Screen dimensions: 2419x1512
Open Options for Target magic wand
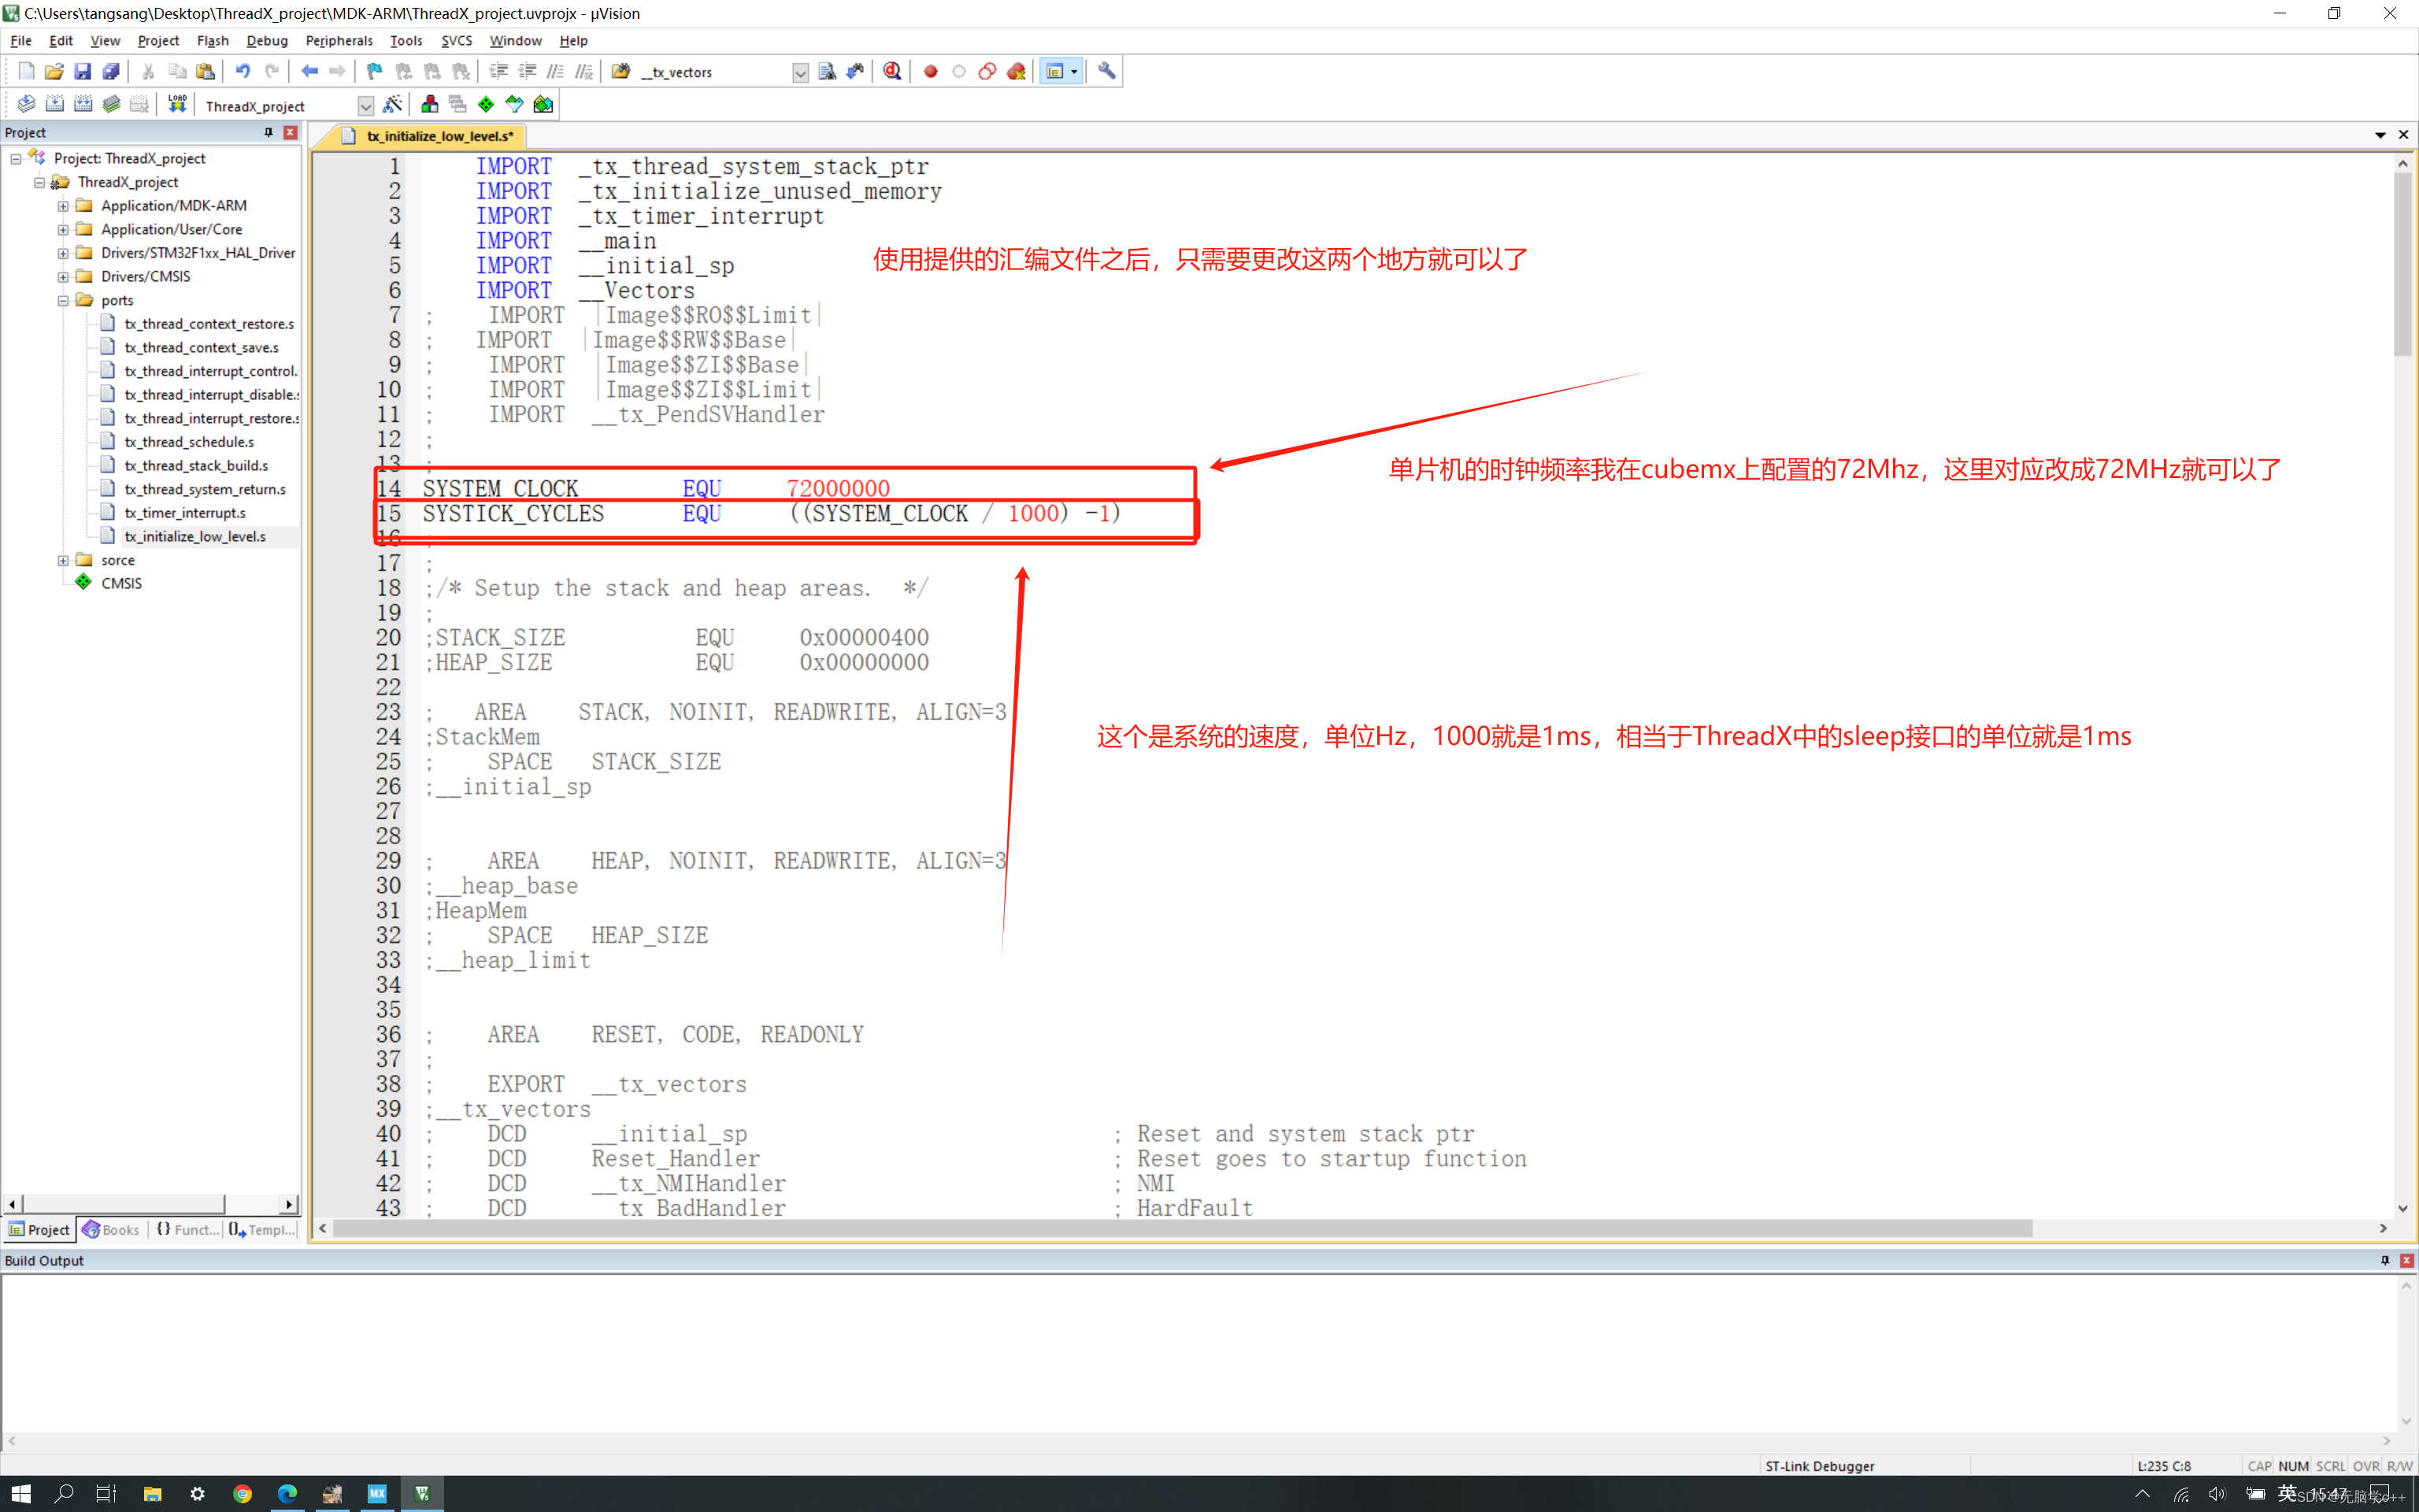393,105
